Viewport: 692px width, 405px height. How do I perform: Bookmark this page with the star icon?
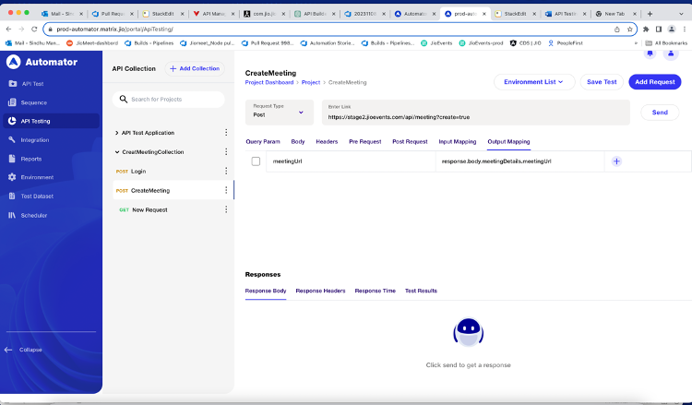(630, 30)
